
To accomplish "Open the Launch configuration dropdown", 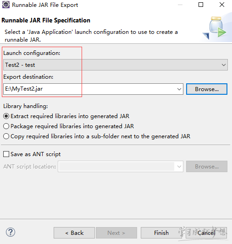I will point(116,65).
